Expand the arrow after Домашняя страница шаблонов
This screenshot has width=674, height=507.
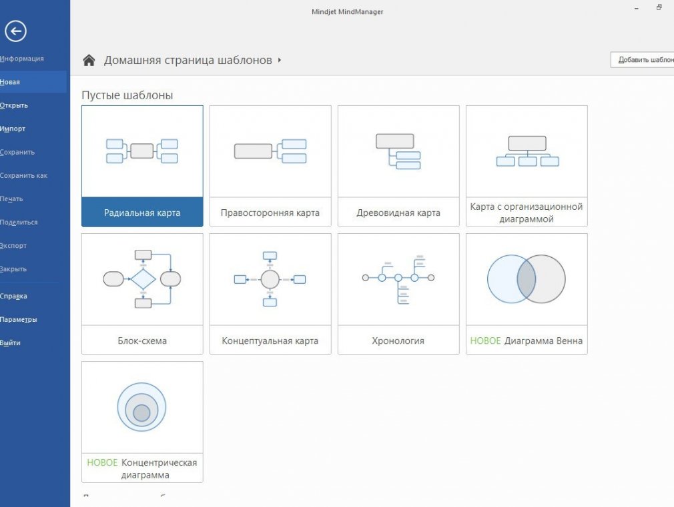point(280,60)
